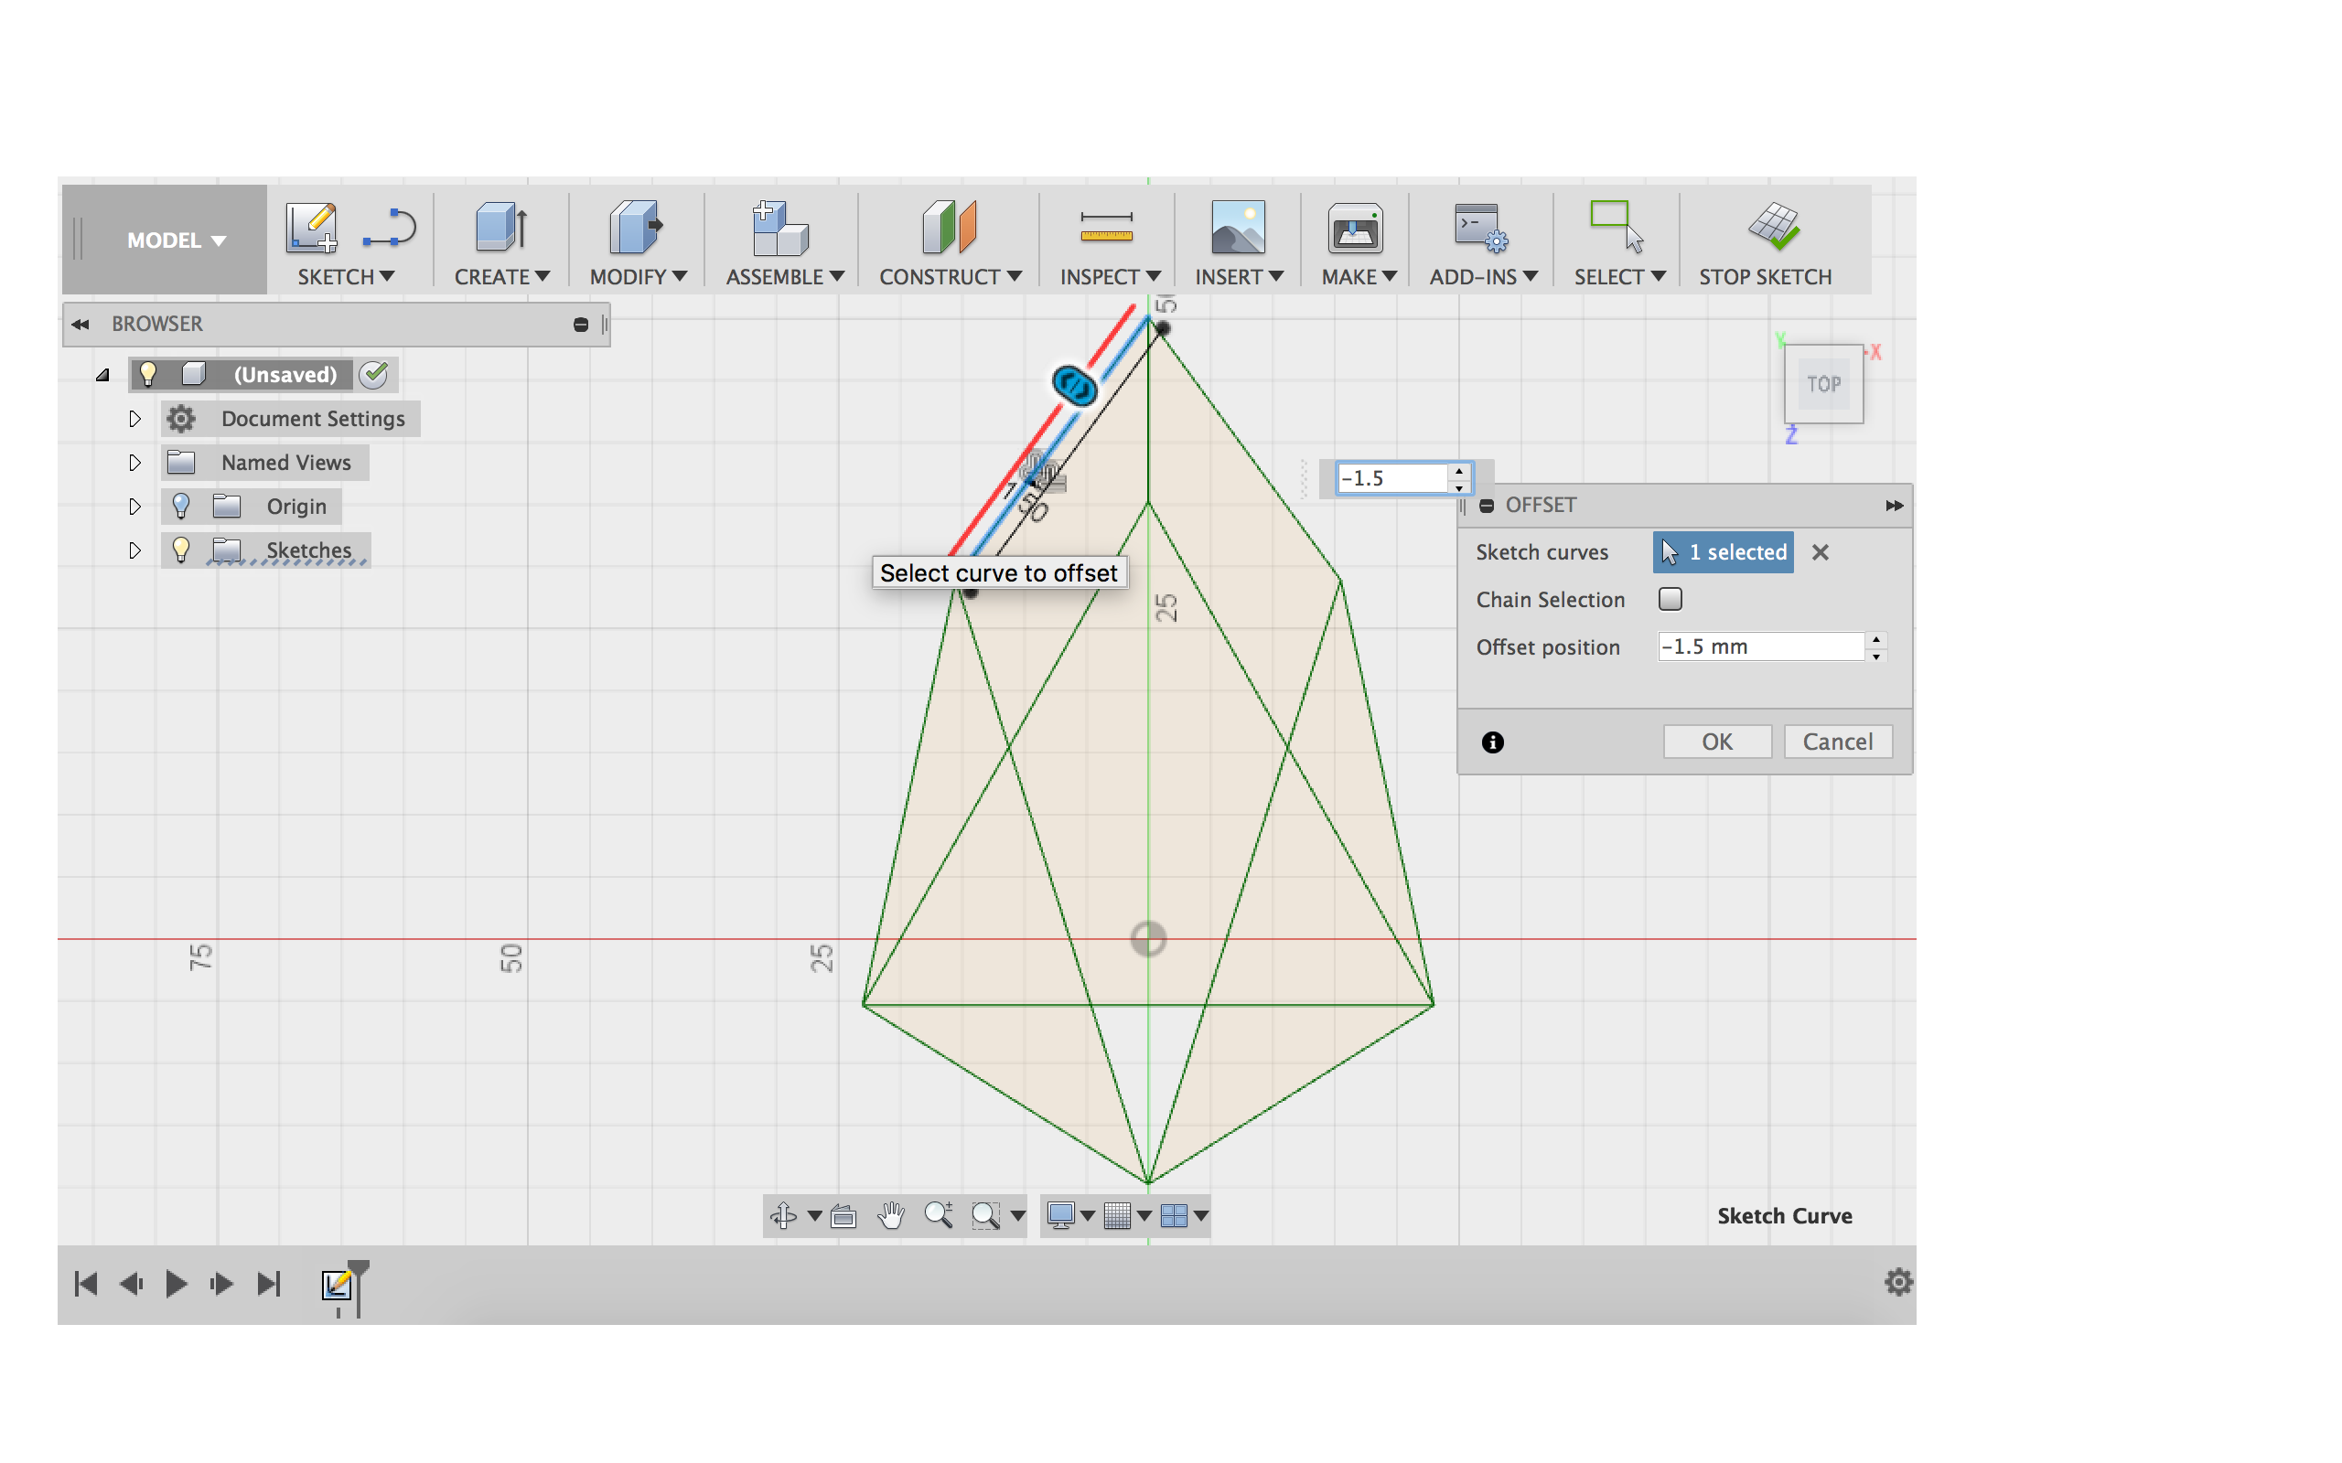Viewport: 2342px width, 1463px height.
Task: Clear sketch curves selection with X
Action: (1820, 552)
